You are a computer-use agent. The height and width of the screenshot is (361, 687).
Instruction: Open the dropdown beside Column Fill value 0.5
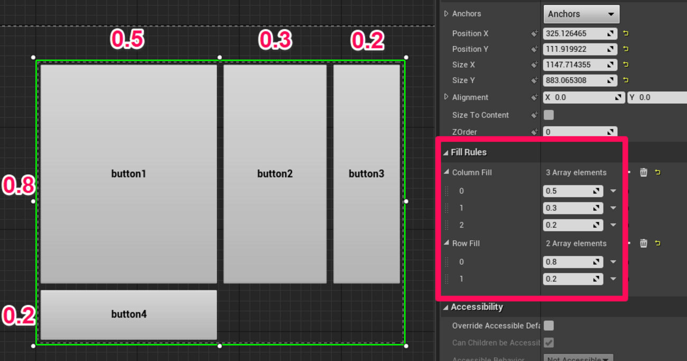612,191
